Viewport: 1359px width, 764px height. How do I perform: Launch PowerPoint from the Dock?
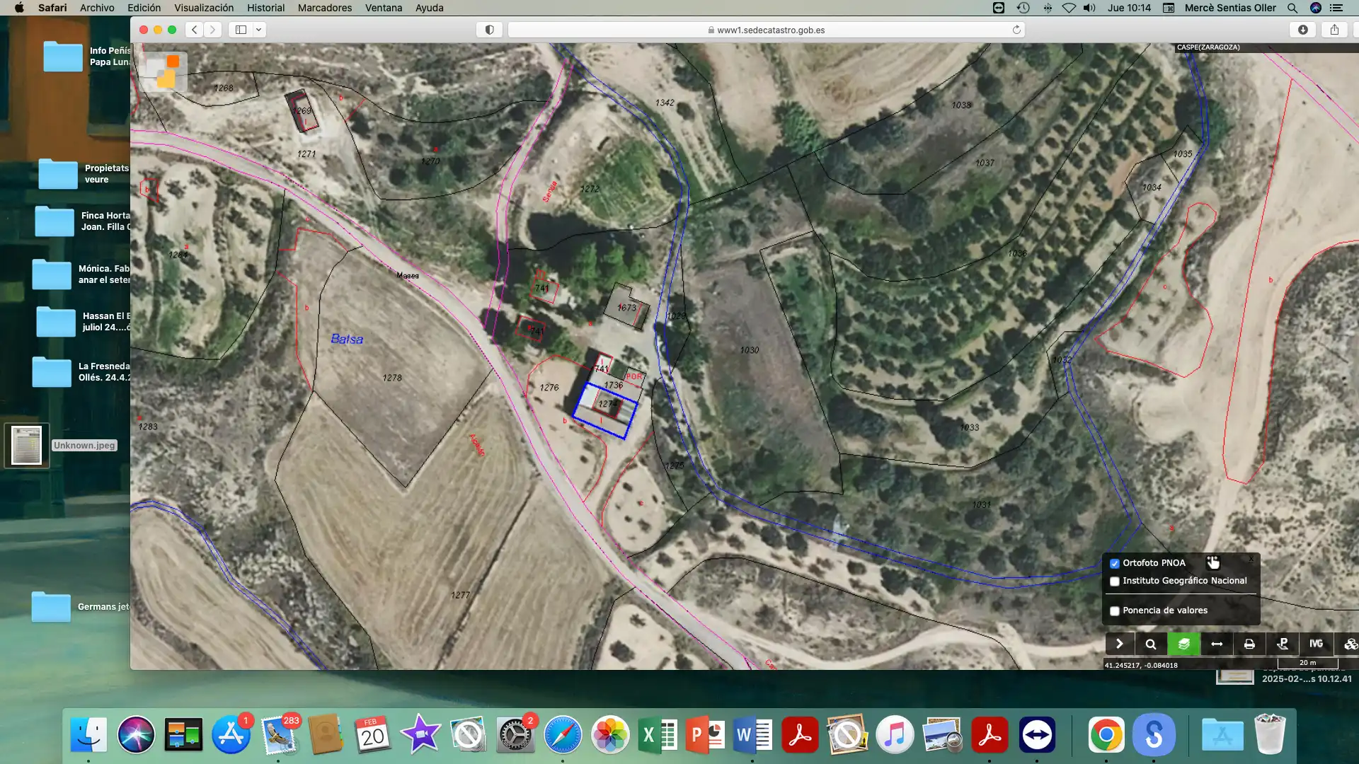pyautogui.click(x=705, y=735)
